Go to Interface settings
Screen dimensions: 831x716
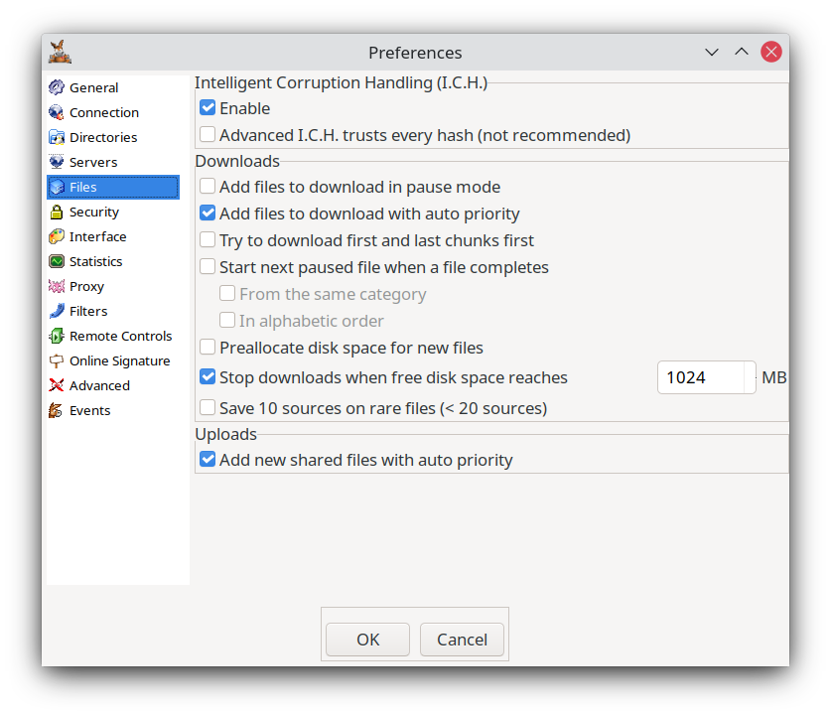[113, 236]
